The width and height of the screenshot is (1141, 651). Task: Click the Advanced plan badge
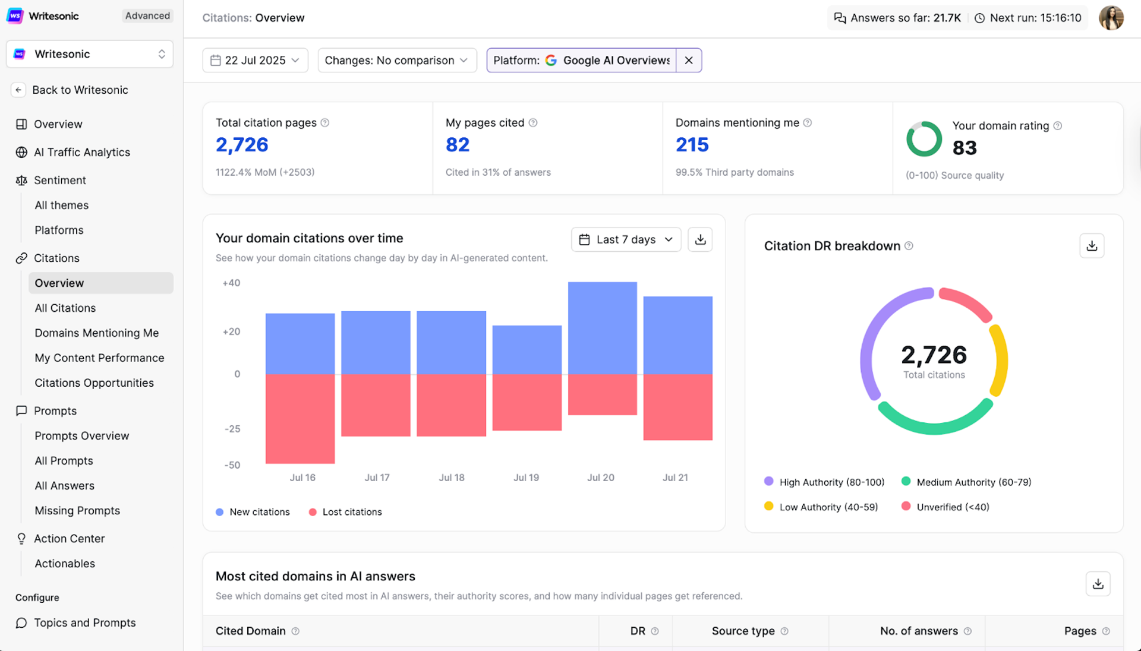coord(147,16)
